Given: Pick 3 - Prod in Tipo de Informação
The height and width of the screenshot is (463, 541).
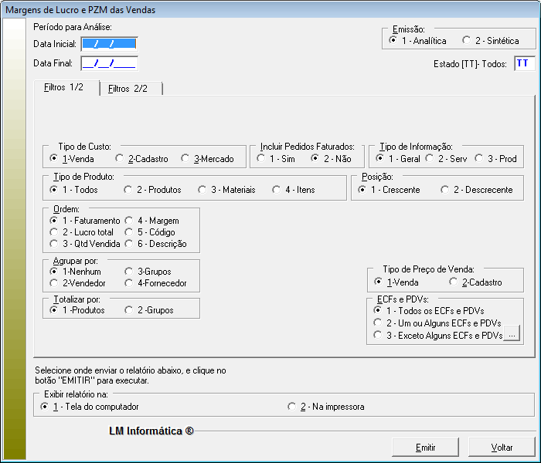Looking at the screenshot, I should coord(479,159).
